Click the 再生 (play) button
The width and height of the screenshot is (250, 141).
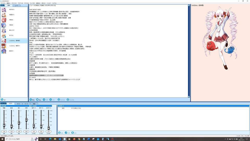(x=32, y=100)
